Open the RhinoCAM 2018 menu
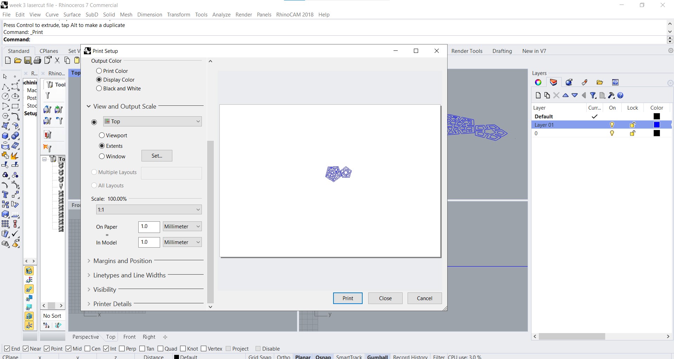 (x=295, y=14)
